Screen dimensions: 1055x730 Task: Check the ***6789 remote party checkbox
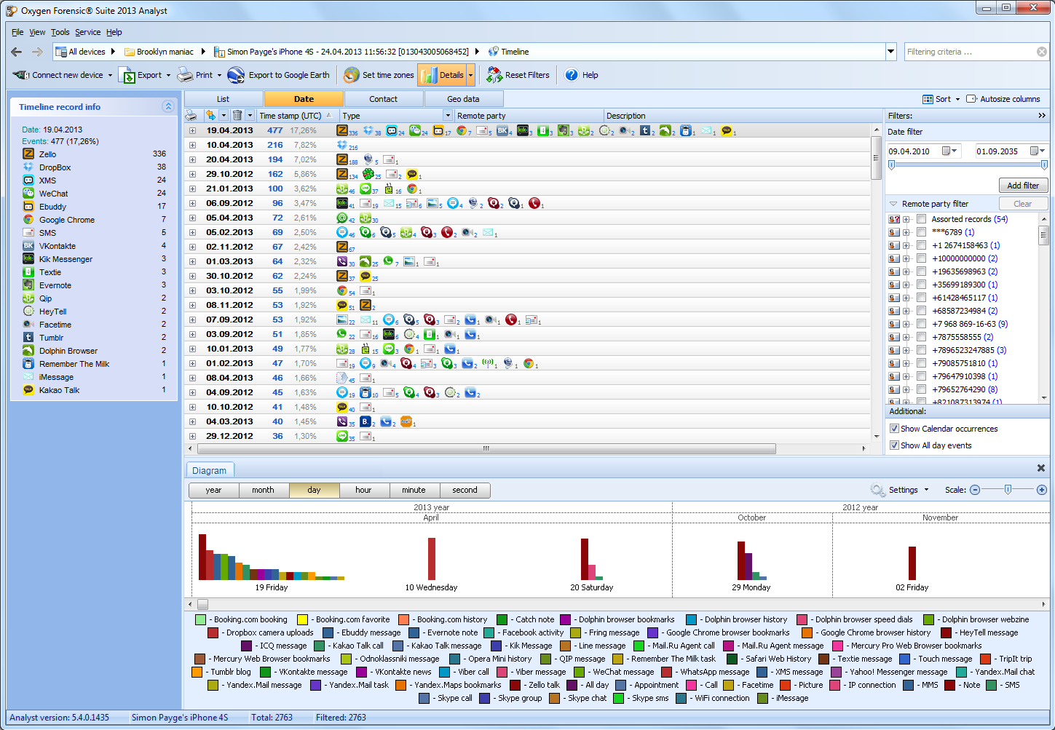(922, 232)
